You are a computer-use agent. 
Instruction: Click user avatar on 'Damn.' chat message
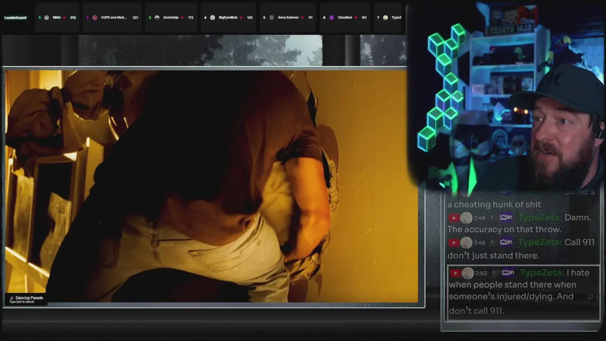466,218
